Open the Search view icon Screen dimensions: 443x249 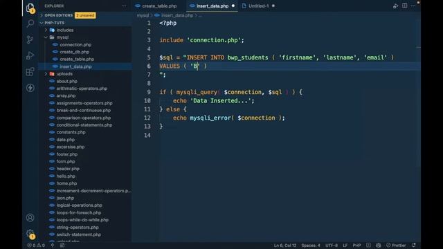pos(30,24)
